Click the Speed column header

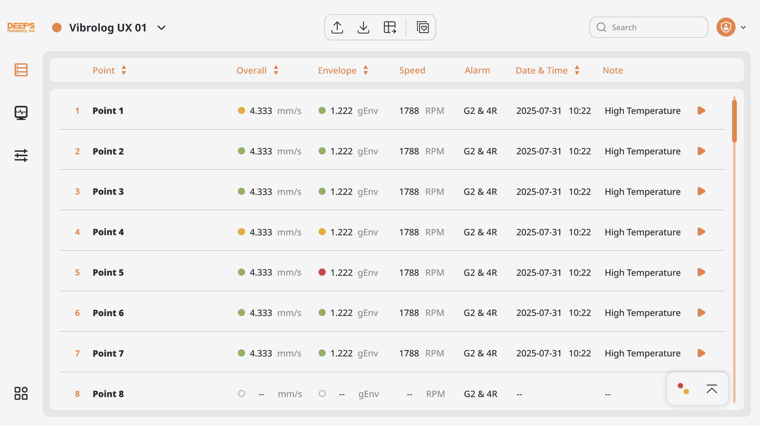coord(412,70)
